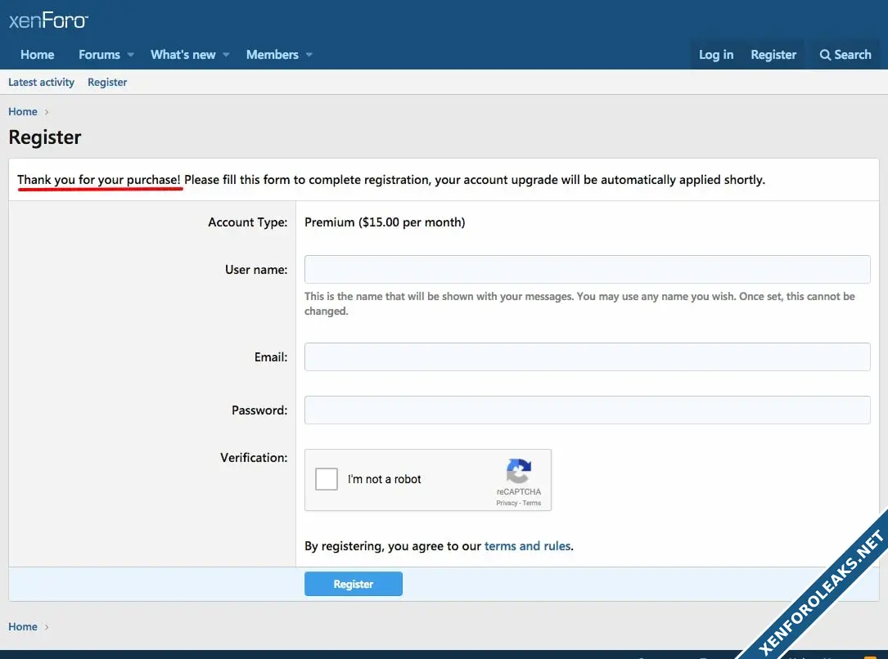This screenshot has height=659, width=888.
Task: Expand the What's new dropdown arrow
Action: point(226,55)
